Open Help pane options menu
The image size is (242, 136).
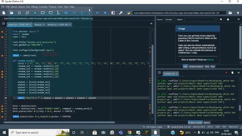(239, 19)
